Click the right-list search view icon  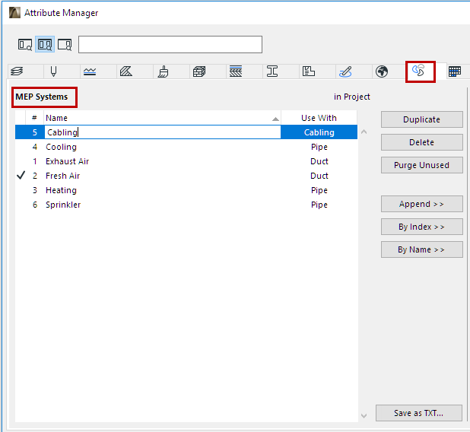pyautogui.click(x=65, y=45)
